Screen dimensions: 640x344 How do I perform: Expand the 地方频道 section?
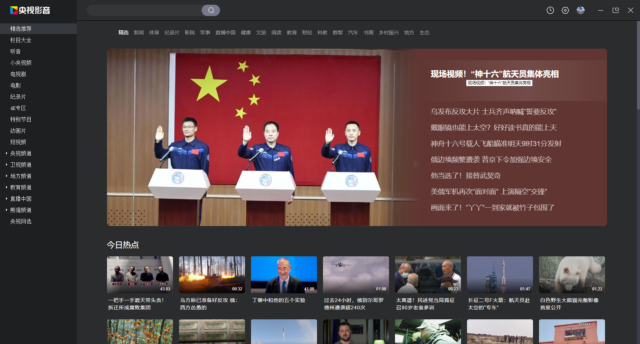coord(7,176)
